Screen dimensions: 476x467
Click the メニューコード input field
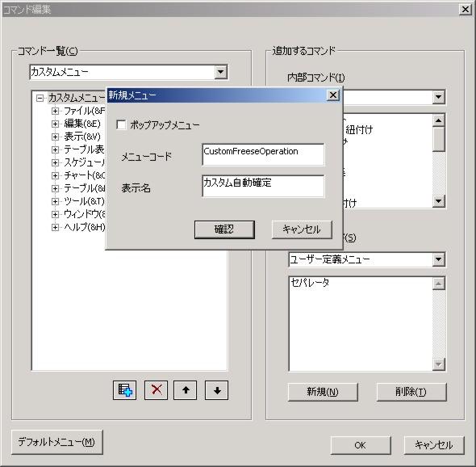(263, 155)
